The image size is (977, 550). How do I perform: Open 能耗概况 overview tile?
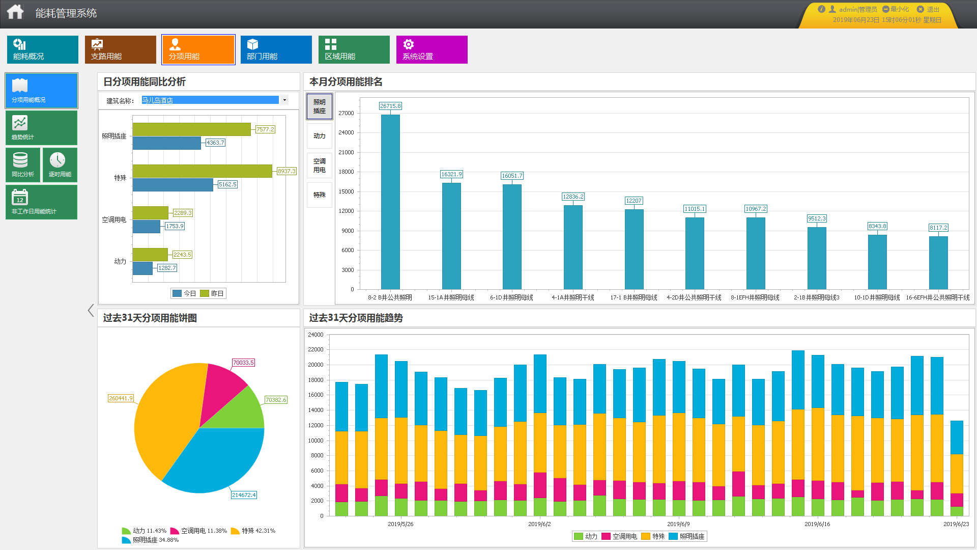pyautogui.click(x=42, y=49)
